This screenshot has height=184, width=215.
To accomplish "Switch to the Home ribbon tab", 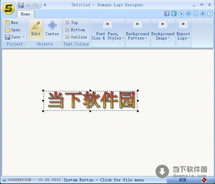I will (x=25, y=14).
